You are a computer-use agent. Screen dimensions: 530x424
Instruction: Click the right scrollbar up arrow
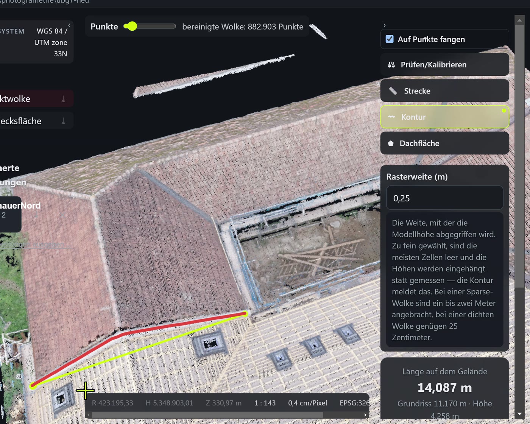[x=519, y=20]
